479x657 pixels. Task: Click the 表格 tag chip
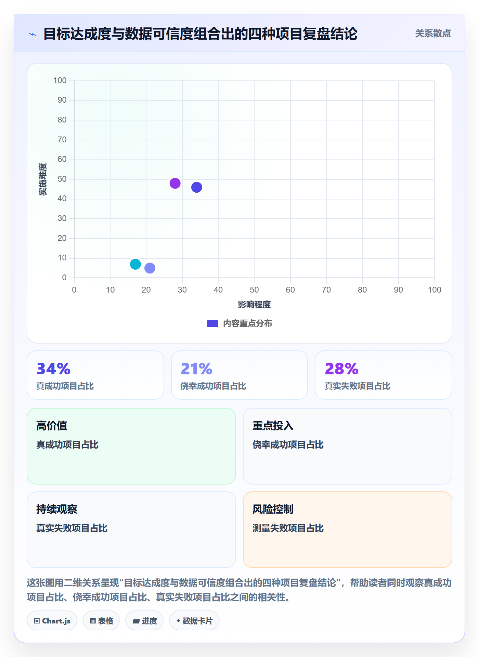(101, 620)
